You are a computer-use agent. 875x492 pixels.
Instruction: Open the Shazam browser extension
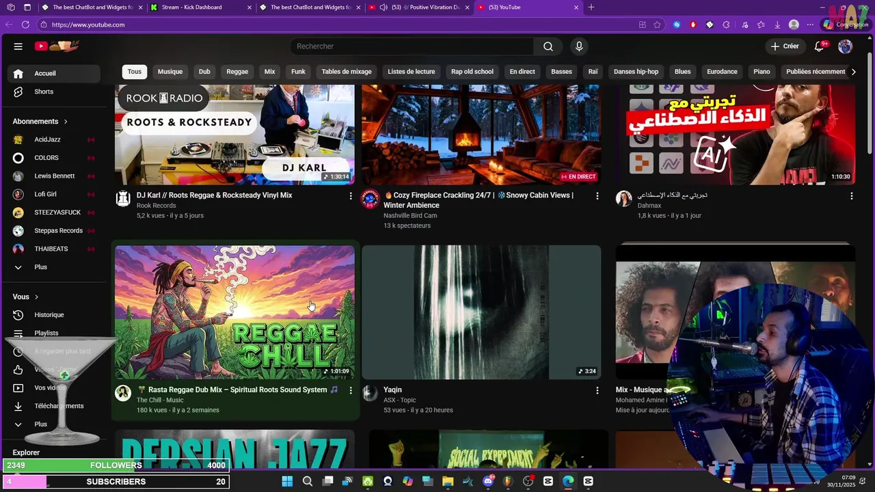point(677,25)
